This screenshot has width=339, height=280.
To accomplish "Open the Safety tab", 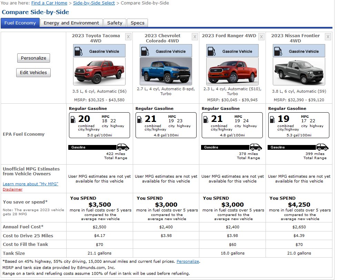I will (x=115, y=23).
